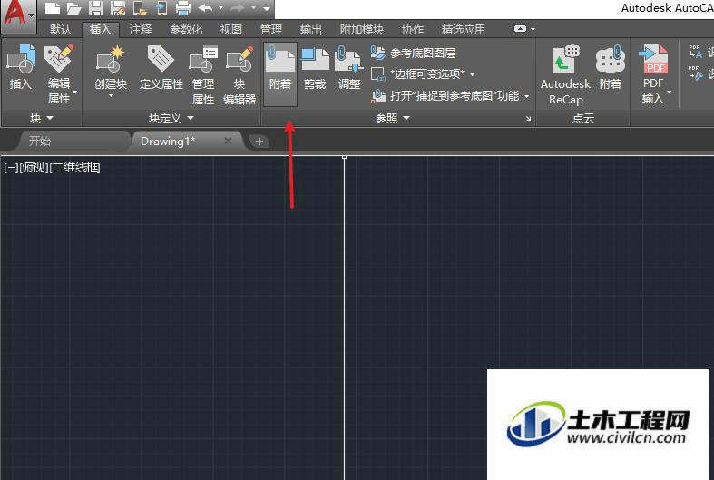
Task: Click Save to Web & Mobile icon
Action: point(161,8)
